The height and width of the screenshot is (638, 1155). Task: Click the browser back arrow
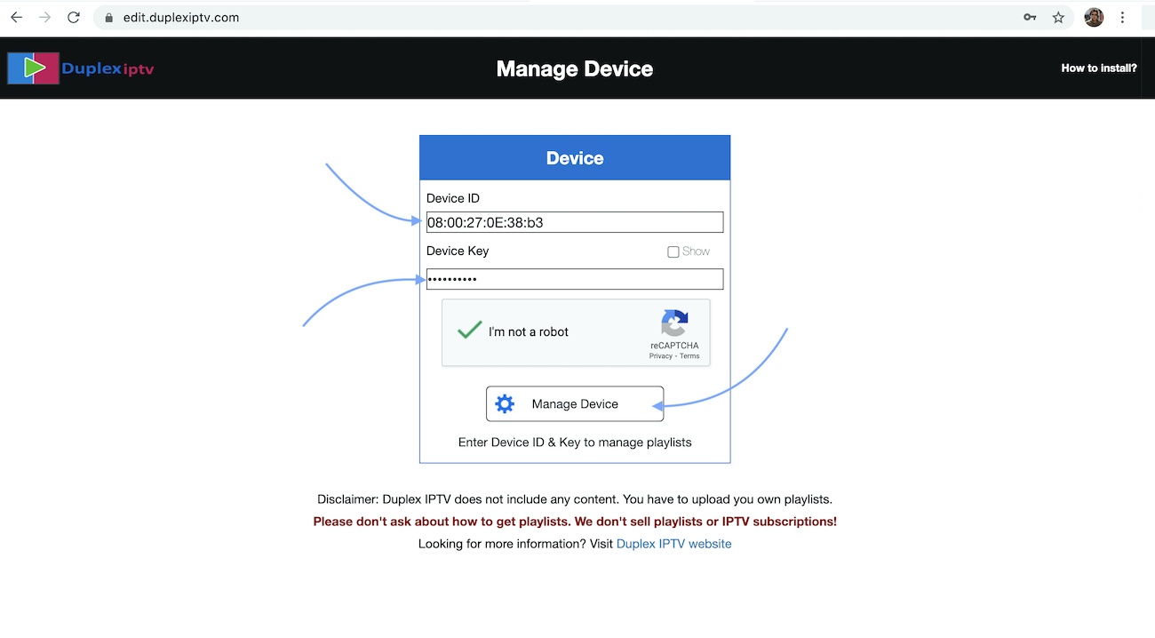[16, 17]
